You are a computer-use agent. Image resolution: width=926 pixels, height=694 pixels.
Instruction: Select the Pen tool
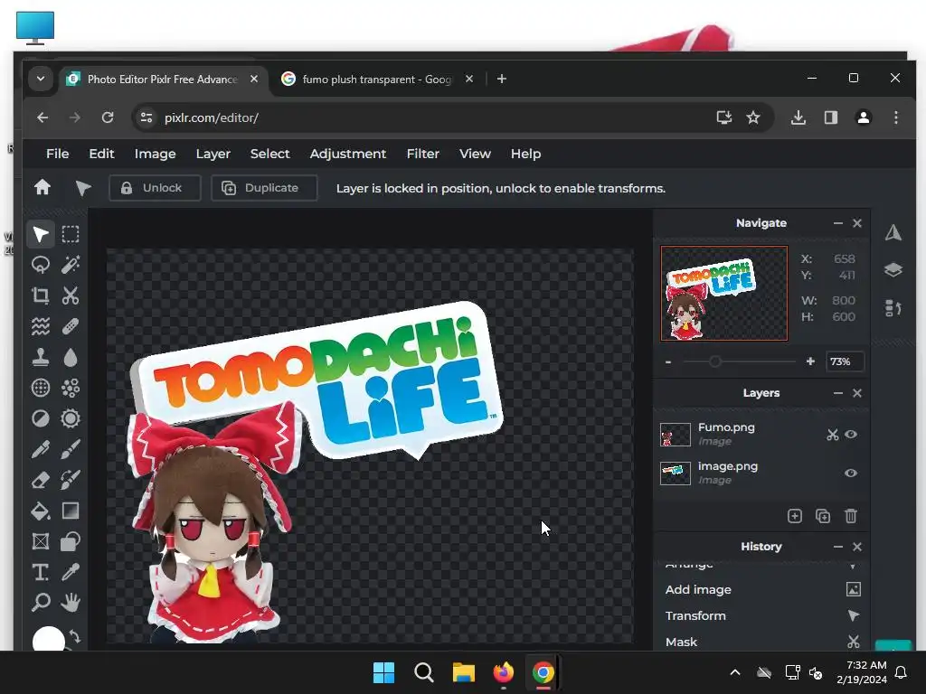[40, 449]
